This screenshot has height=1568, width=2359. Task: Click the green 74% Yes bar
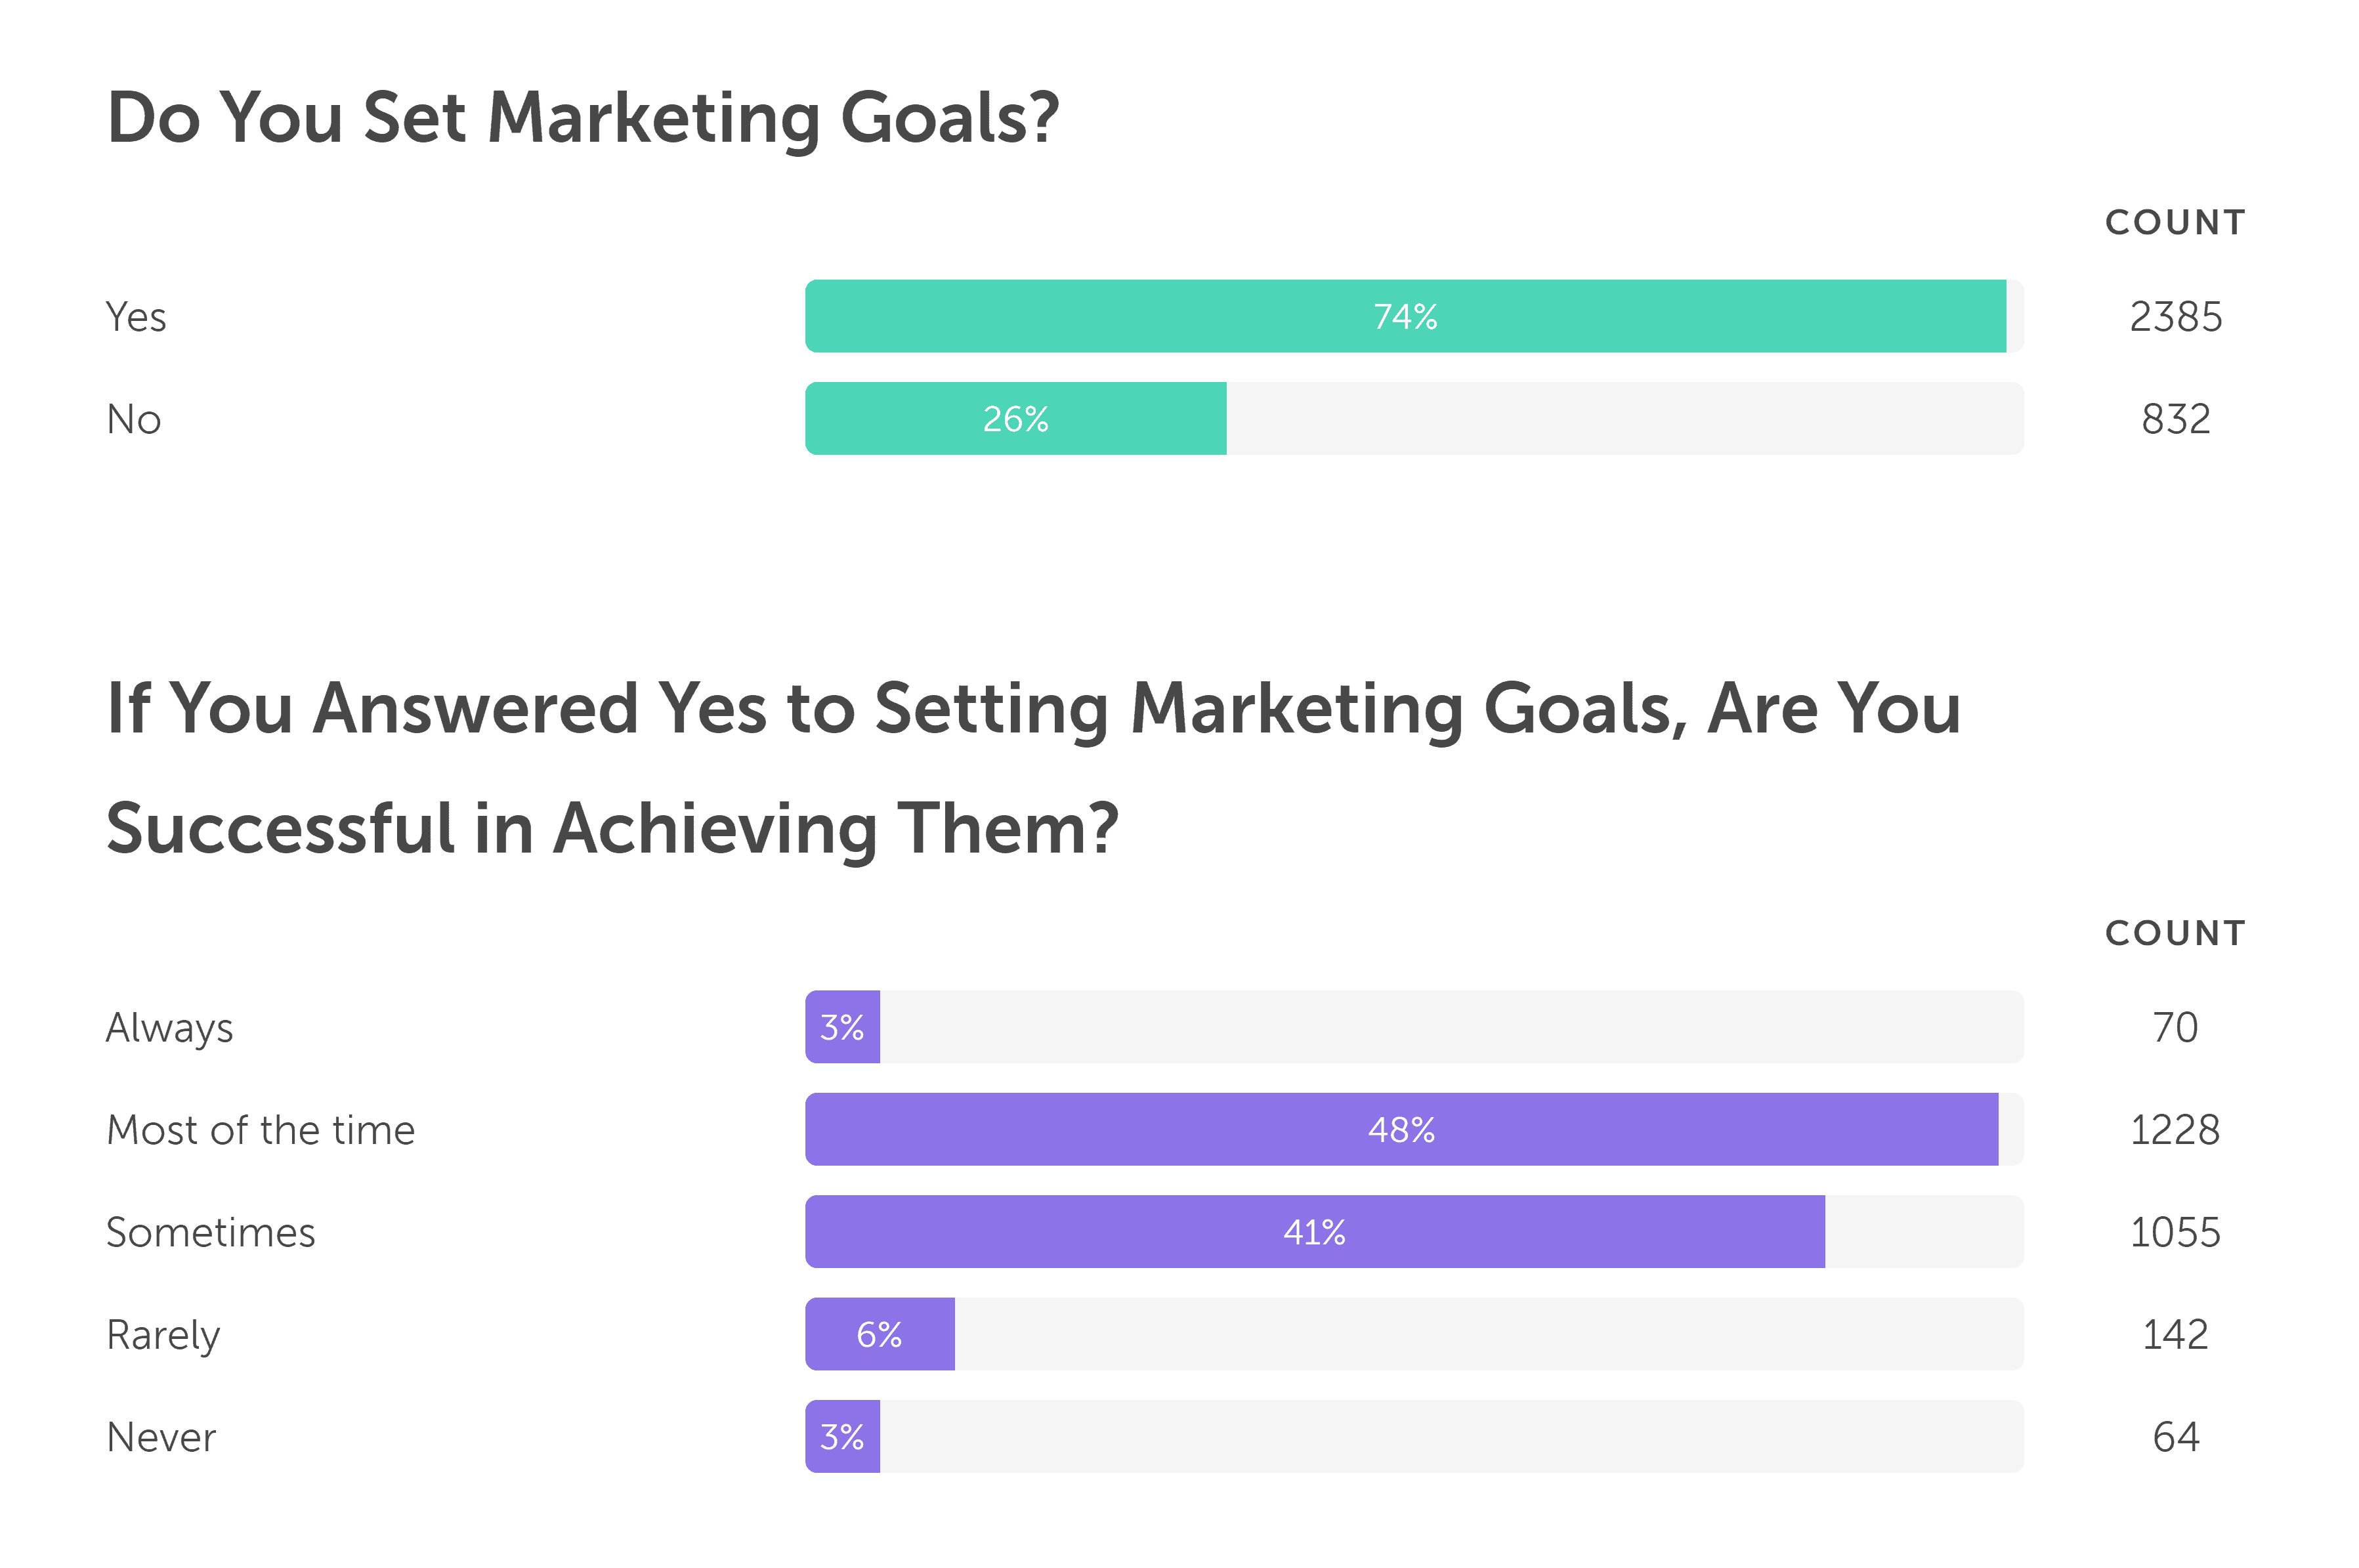[1405, 316]
